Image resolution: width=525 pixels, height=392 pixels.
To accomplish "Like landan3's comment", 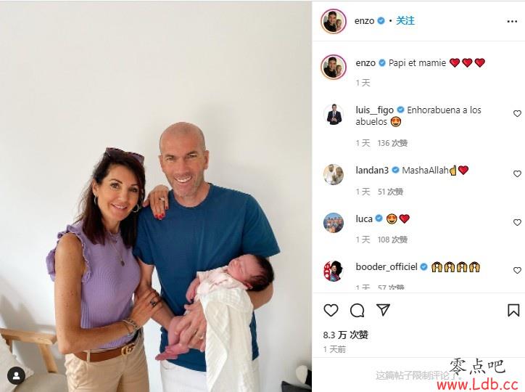I will [x=517, y=174].
